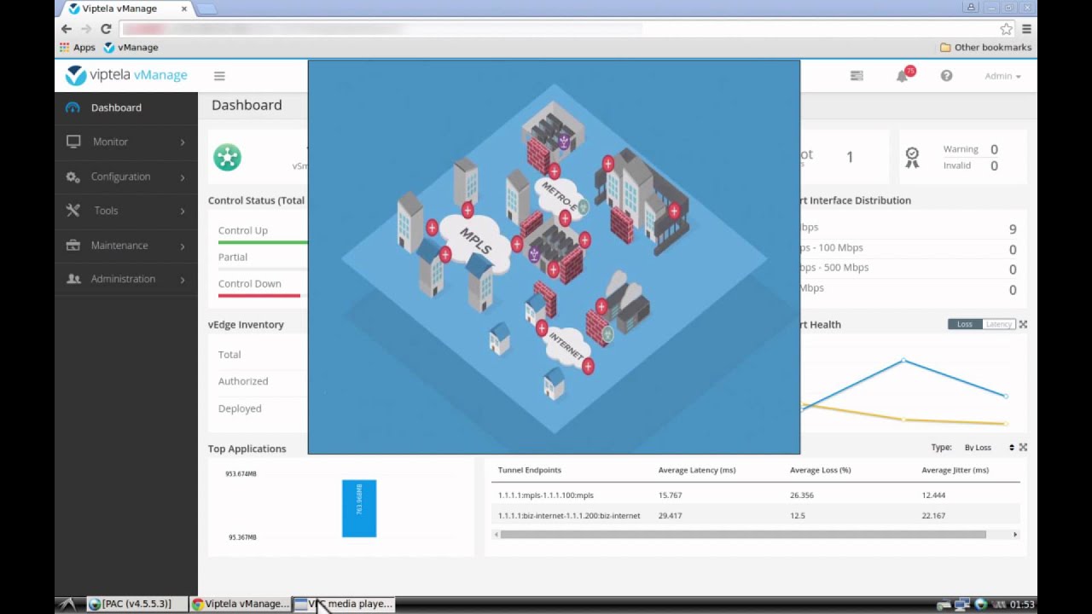Bookmark the page with the star icon
Viewport: 1092px width, 614px height.
click(1006, 29)
